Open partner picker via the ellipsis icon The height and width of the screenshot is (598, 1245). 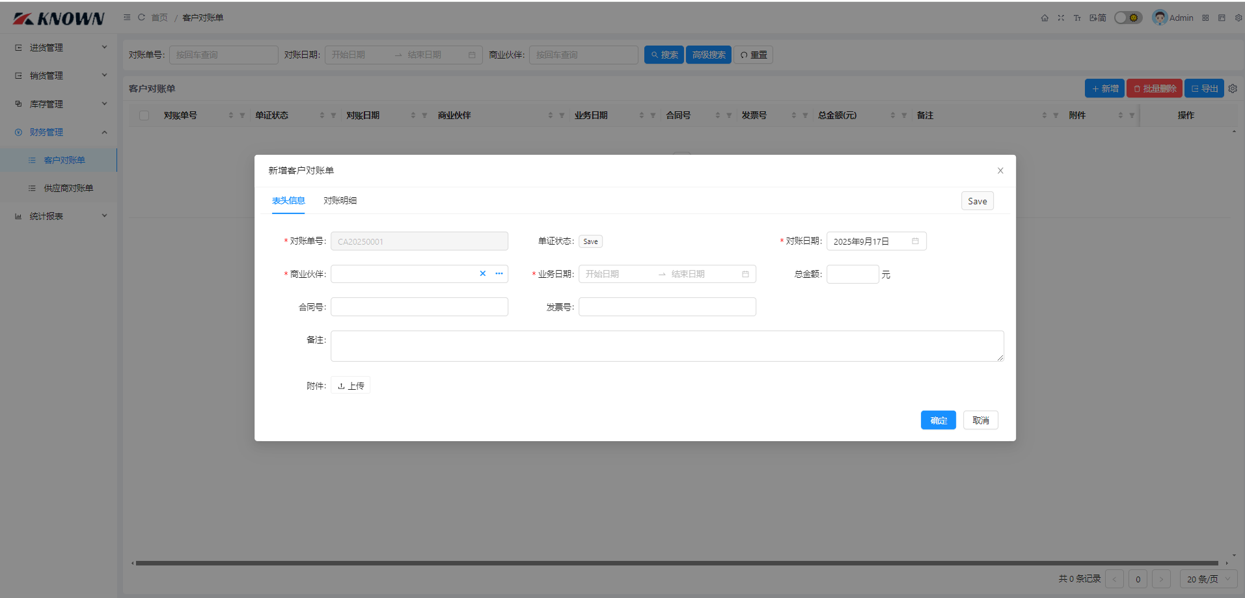tap(499, 274)
